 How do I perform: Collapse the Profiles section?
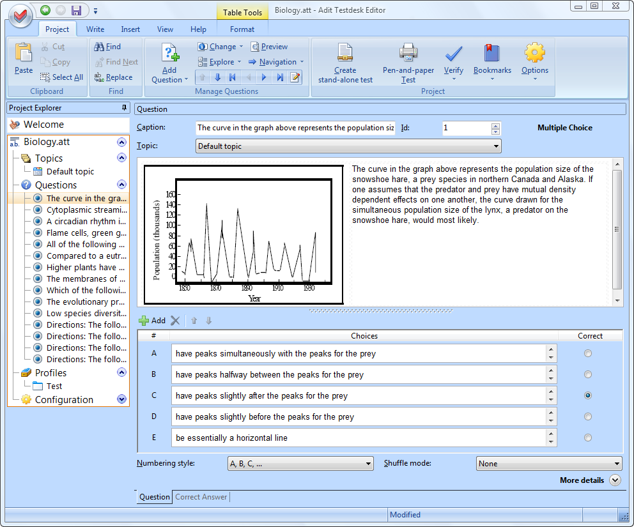(x=121, y=372)
